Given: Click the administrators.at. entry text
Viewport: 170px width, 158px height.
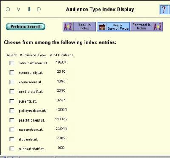Looking at the screenshot, I should tap(33, 63).
